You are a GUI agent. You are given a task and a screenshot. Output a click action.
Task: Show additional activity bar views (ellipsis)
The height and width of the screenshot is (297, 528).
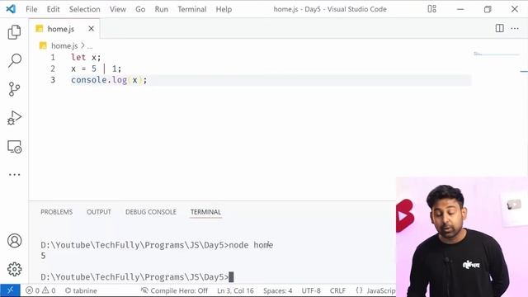(15, 174)
